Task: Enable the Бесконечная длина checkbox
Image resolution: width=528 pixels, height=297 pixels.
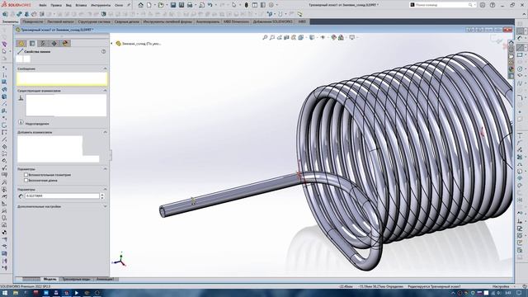Action: [x=26, y=180]
